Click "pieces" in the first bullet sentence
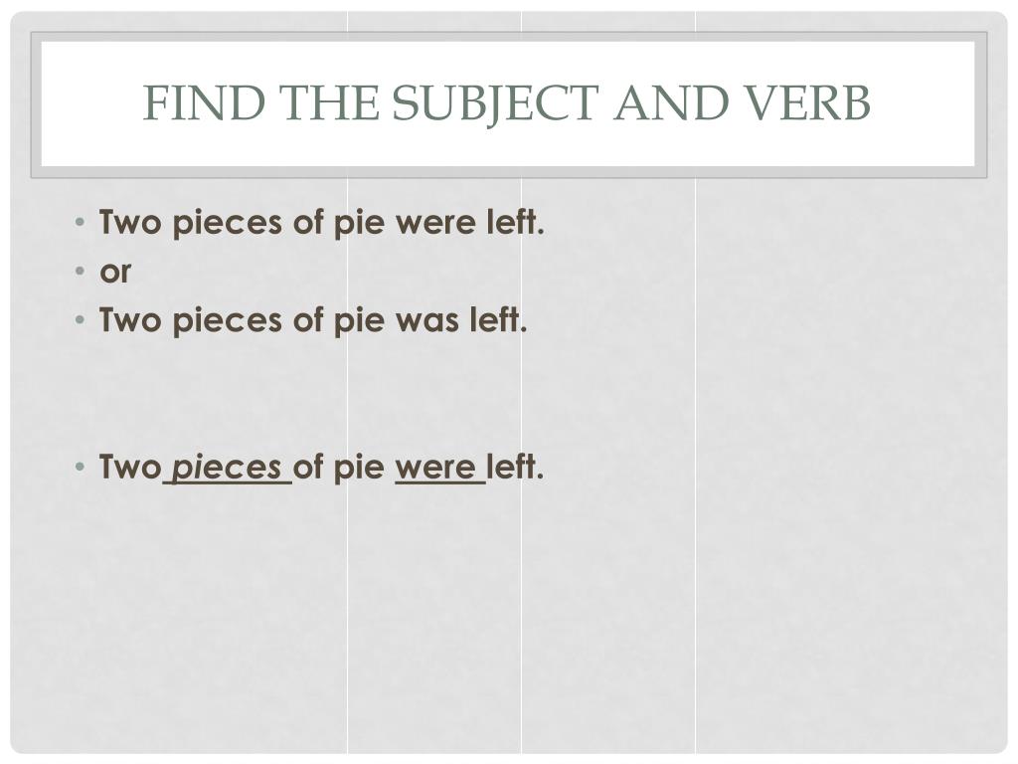The image size is (1018, 764). [228, 223]
